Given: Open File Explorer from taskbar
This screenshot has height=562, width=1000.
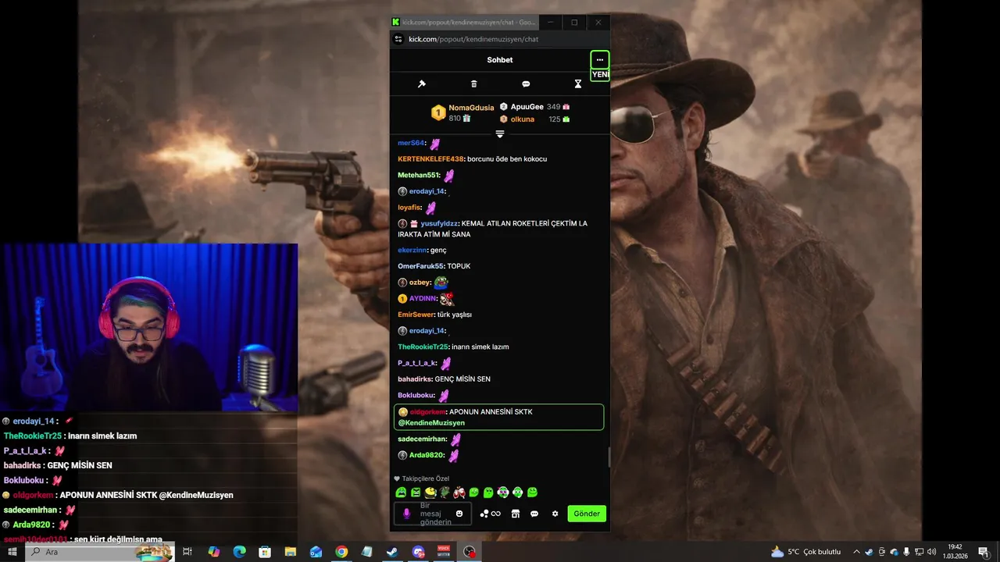Looking at the screenshot, I should pyautogui.click(x=291, y=552).
